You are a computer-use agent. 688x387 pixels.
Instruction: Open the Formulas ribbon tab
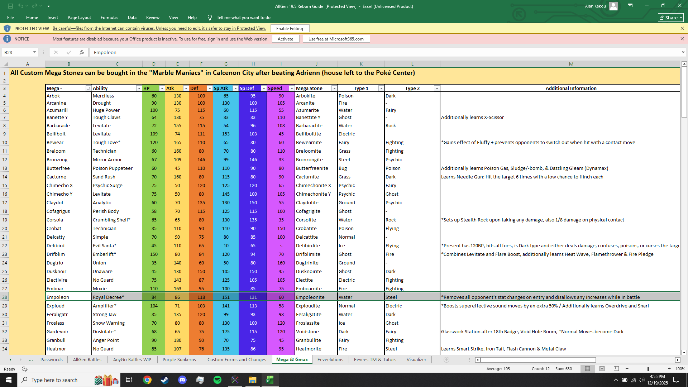pyautogui.click(x=109, y=18)
